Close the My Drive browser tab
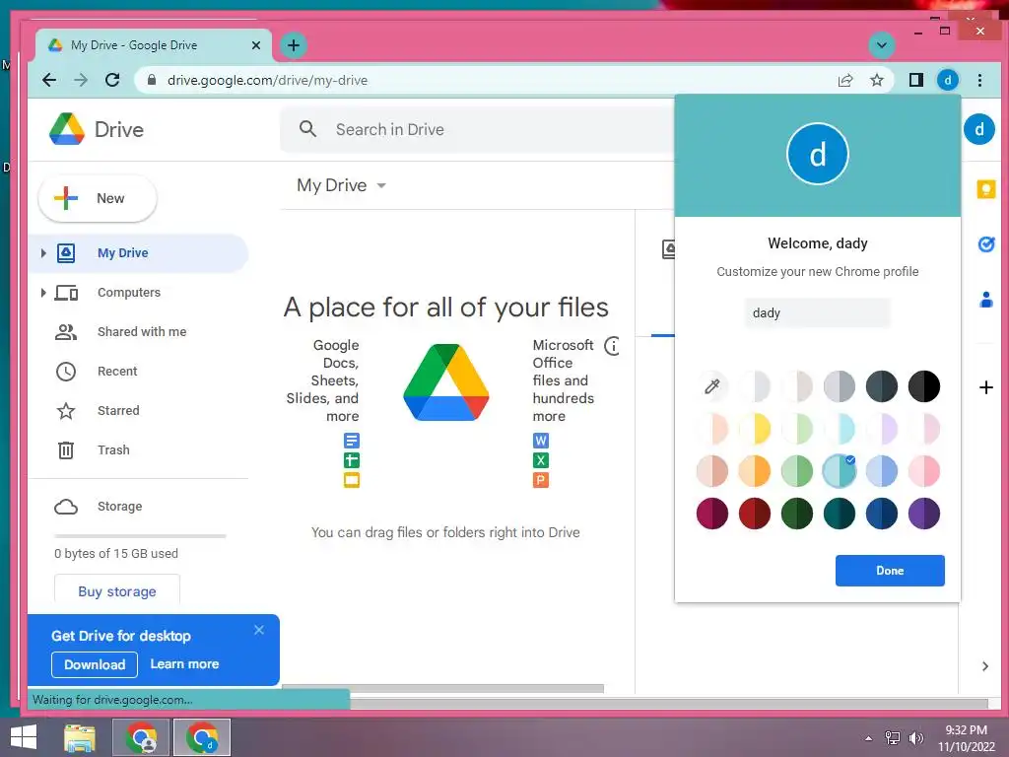Image resolution: width=1009 pixels, height=757 pixels. (256, 45)
